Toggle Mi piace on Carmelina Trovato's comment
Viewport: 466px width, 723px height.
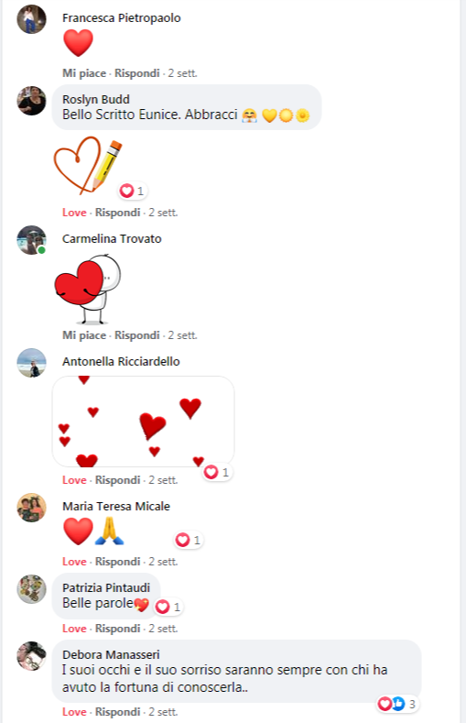(x=84, y=335)
